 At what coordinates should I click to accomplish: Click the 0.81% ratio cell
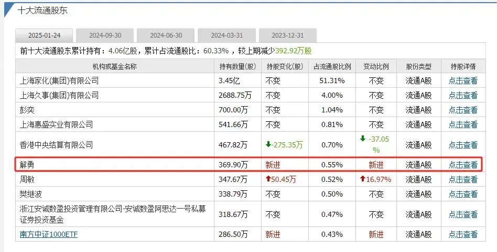332,124
